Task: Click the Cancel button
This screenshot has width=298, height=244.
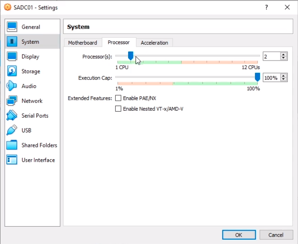Action: 276,235
